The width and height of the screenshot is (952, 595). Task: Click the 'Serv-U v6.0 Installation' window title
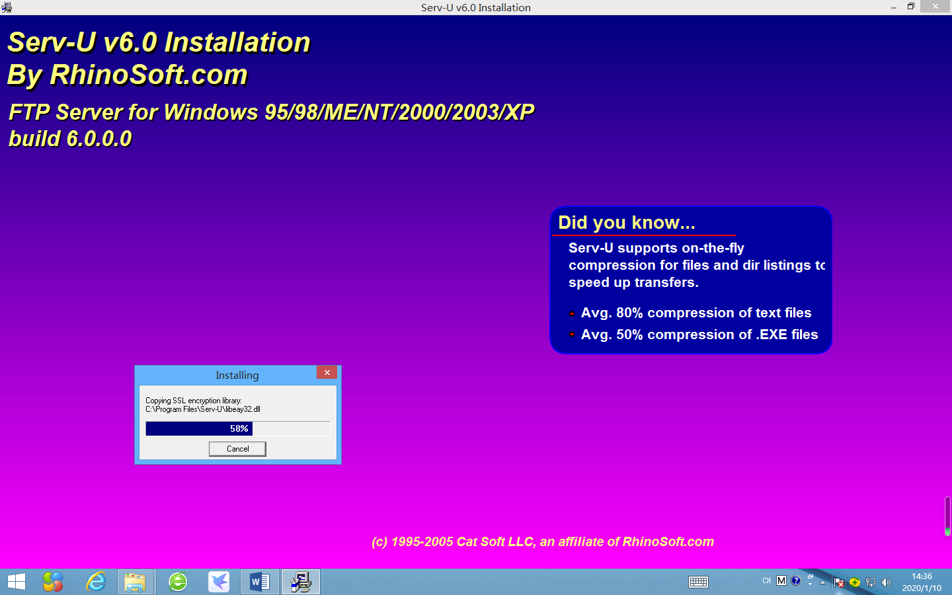point(476,7)
